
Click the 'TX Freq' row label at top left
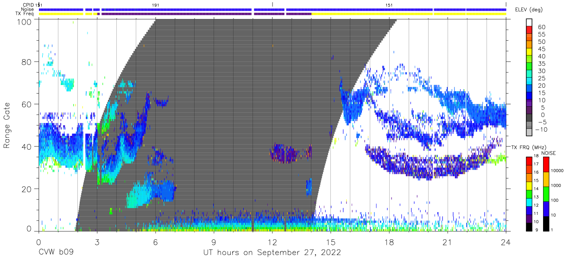click(x=25, y=14)
